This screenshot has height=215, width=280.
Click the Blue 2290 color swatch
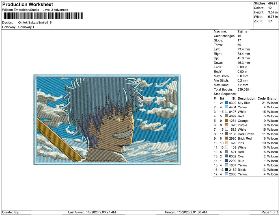[227, 161]
